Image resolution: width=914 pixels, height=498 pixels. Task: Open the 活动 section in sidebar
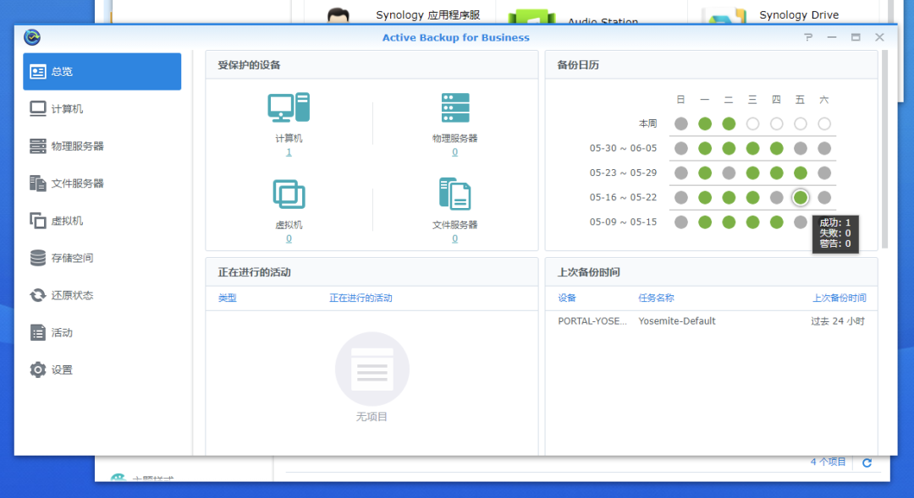62,332
